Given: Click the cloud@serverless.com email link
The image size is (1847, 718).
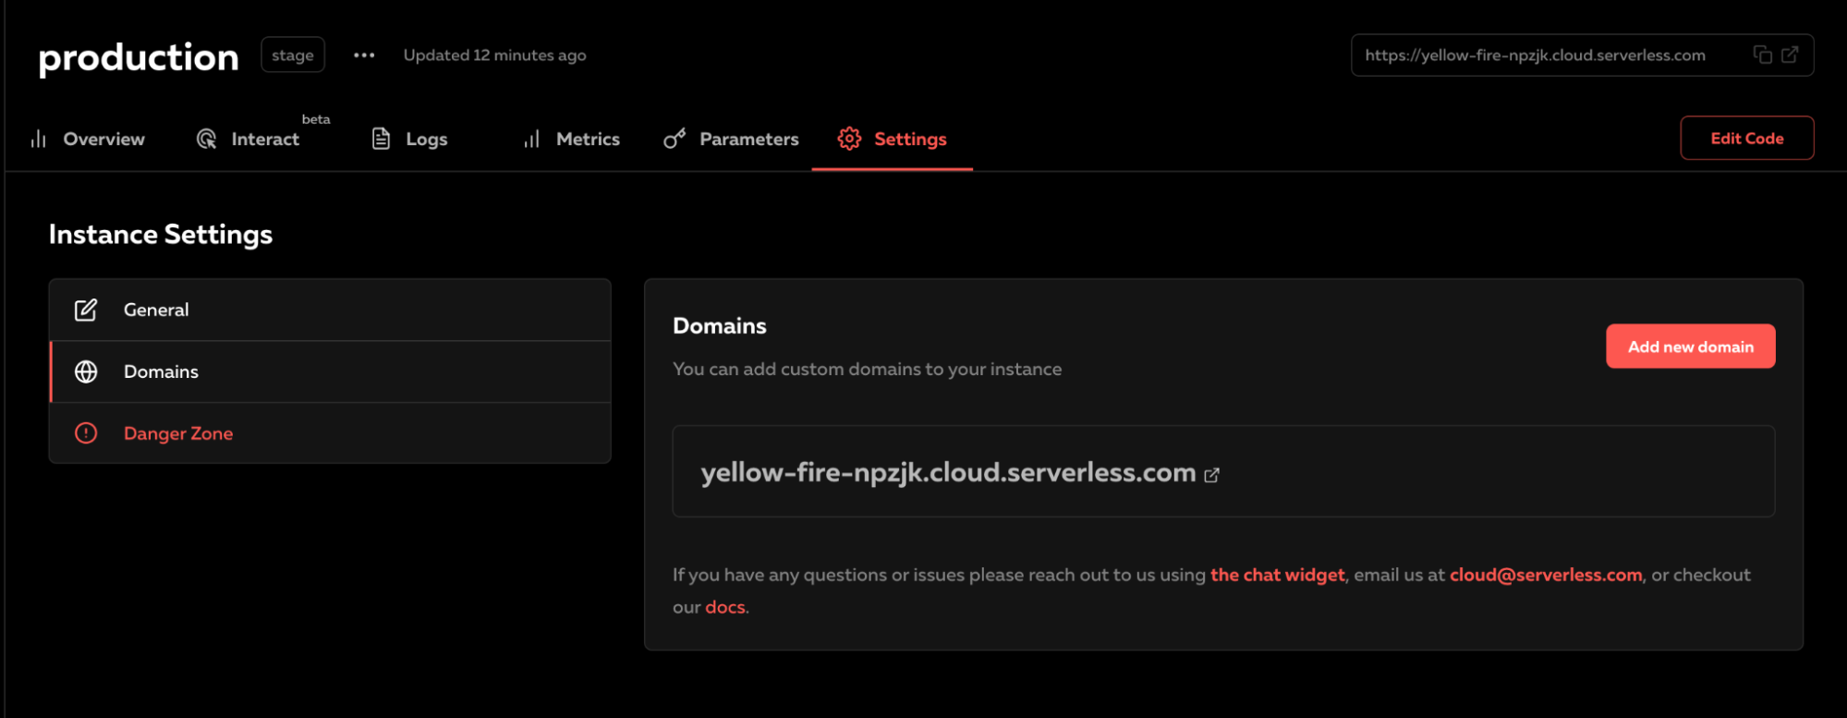Looking at the screenshot, I should [1545, 575].
